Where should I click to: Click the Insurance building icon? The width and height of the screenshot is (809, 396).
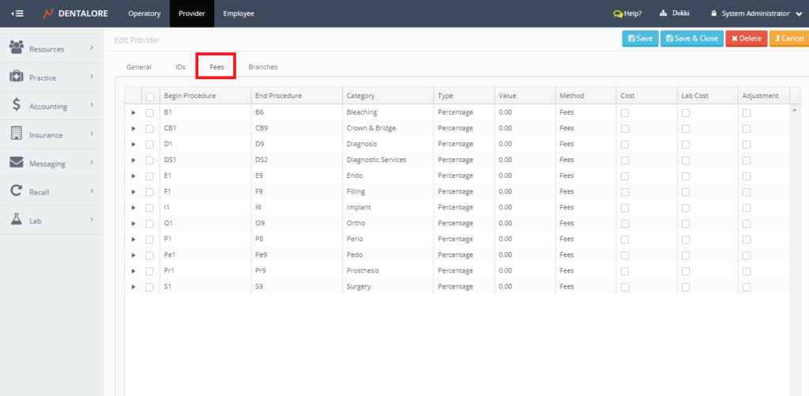point(16,134)
